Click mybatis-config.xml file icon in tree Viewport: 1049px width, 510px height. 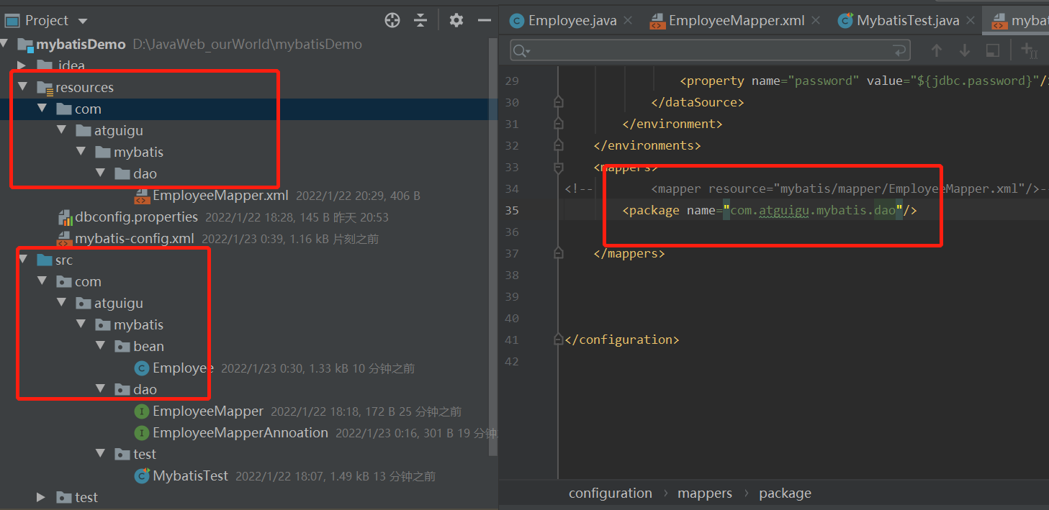[x=66, y=239]
